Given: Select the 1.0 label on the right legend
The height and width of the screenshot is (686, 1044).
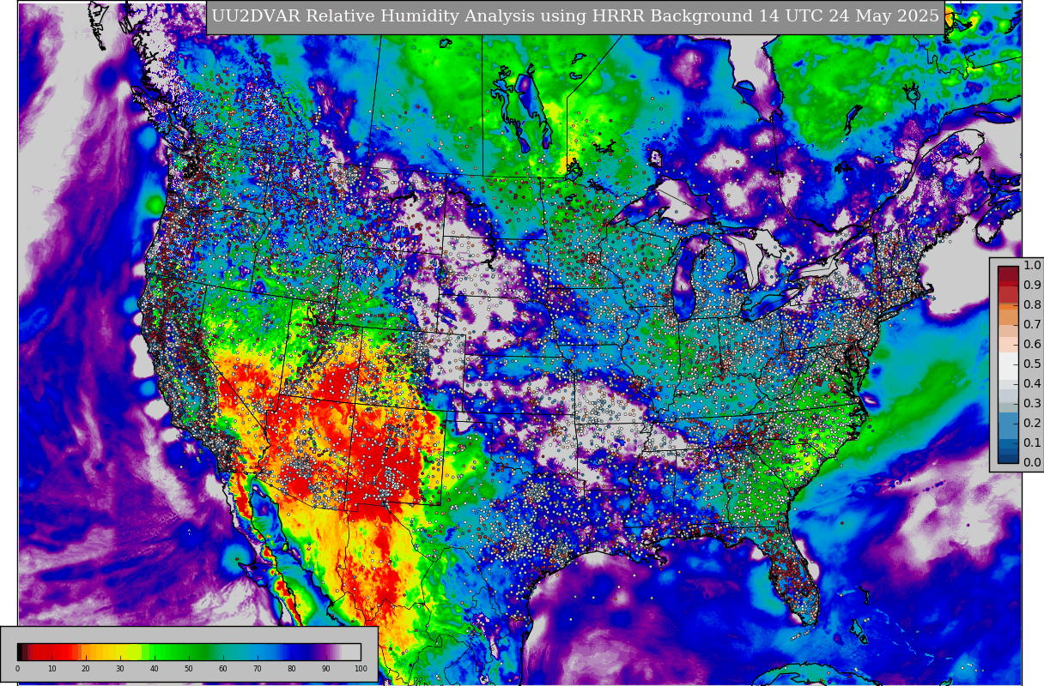Looking at the screenshot, I should (x=1032, y=266).
